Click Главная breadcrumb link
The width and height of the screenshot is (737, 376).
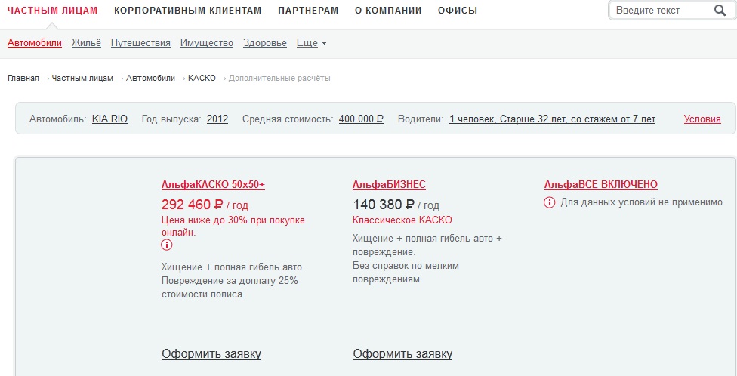click(23, 78)
